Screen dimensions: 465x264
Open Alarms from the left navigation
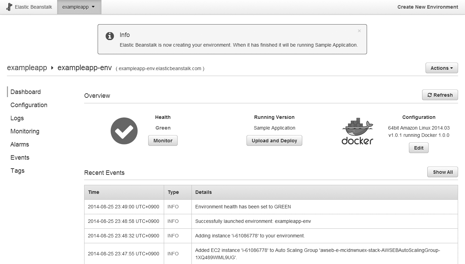pos(20,144)
